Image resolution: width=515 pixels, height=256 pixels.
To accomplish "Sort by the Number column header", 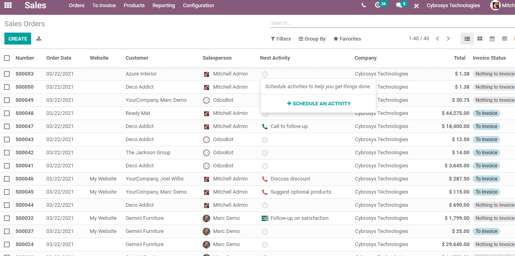I will [25, 58].
